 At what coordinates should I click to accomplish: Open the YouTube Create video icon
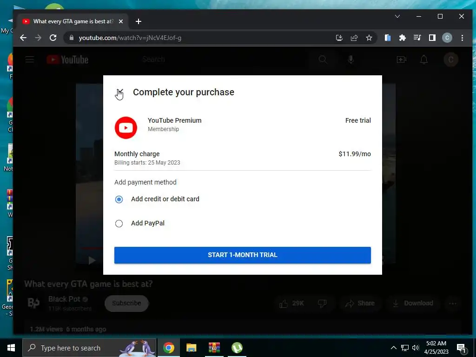401,59
